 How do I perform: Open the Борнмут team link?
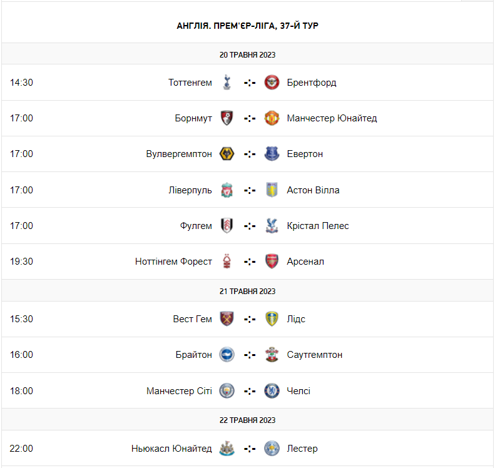coord(193,118)
